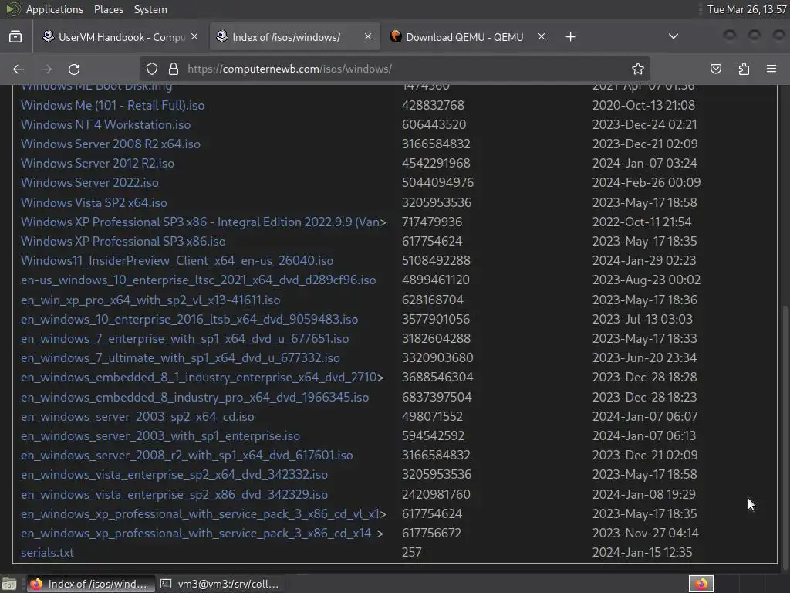Download en_windows_7_ultimate_with_sp1 iso
This screenshot has height=593, width=790.
click(181, 358)
